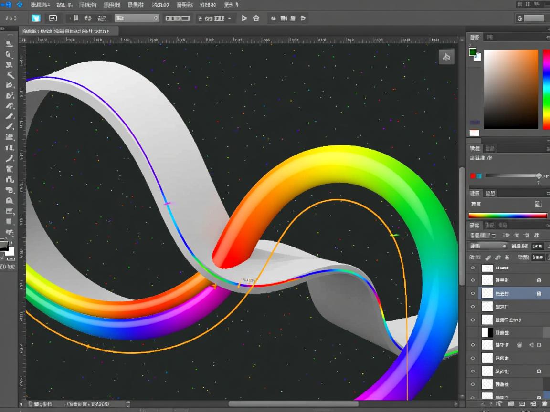Open the first text menu in the menu bar
This screenshot has width=550, height=412.
click(40, 5)
